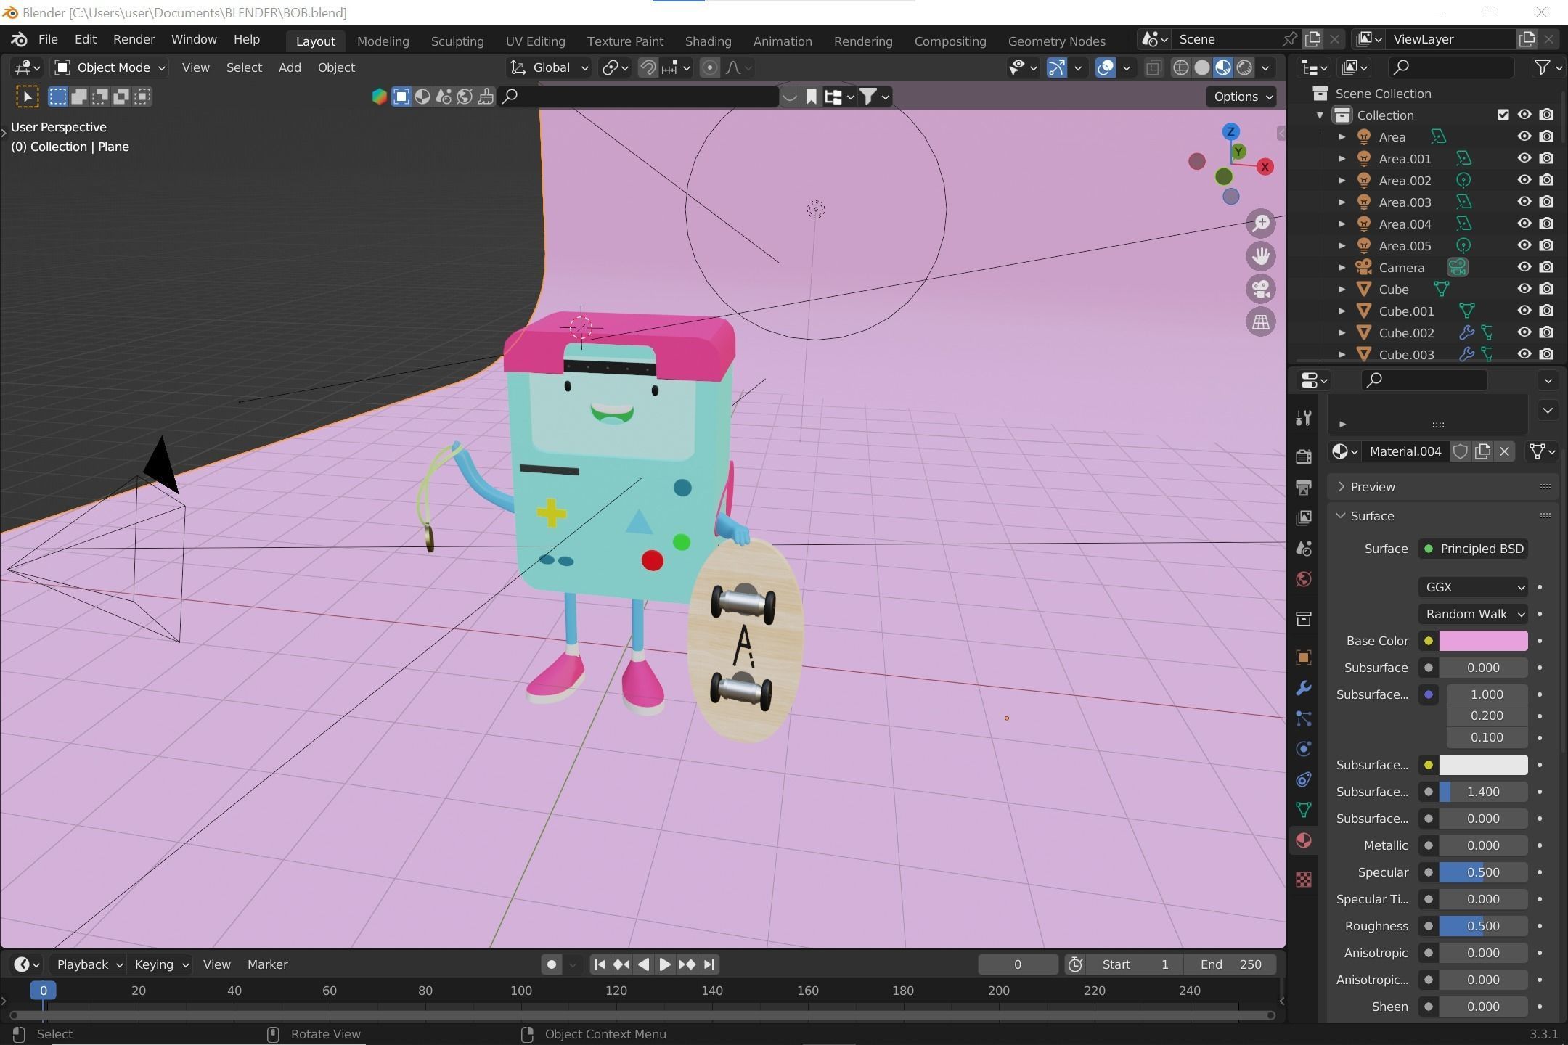Open the Tool properties tab

tap(1304, 418)
